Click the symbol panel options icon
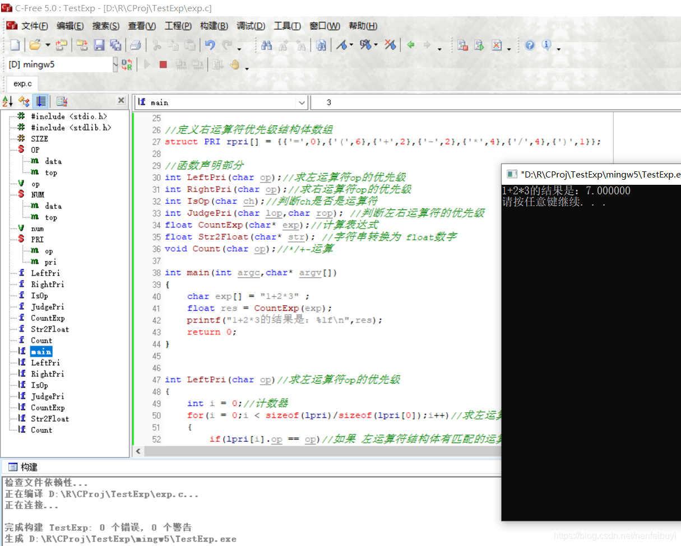The width and height of the screenshot is (681, 546). (x=62, y=101)
